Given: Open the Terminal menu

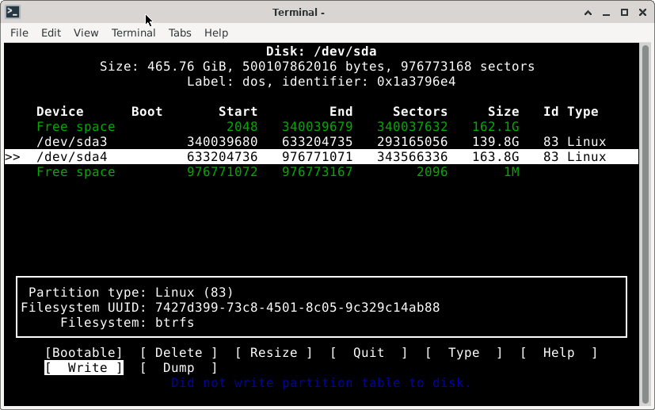Looking at the screenshot, I should (x=133, y=33).
